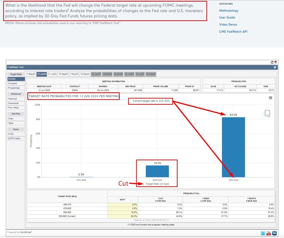Screen dimensions: 284x238
Task: Select the 12 Jun24 meeting tab
Action: click(x=42, y=74)
